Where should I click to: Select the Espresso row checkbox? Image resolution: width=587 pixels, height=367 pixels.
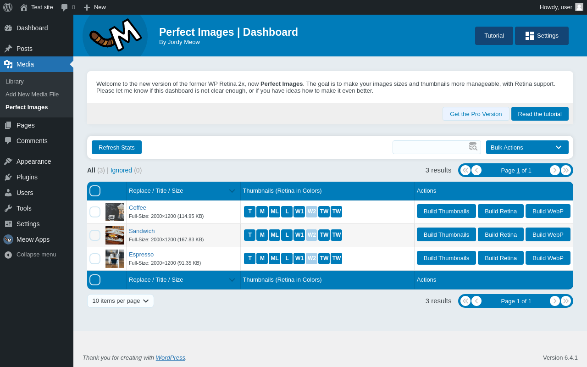[x=95, y=259]
